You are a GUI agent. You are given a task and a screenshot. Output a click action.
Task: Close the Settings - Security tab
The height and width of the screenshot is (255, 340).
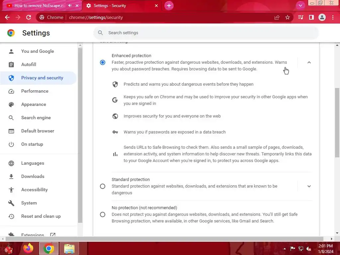point(156,6)
